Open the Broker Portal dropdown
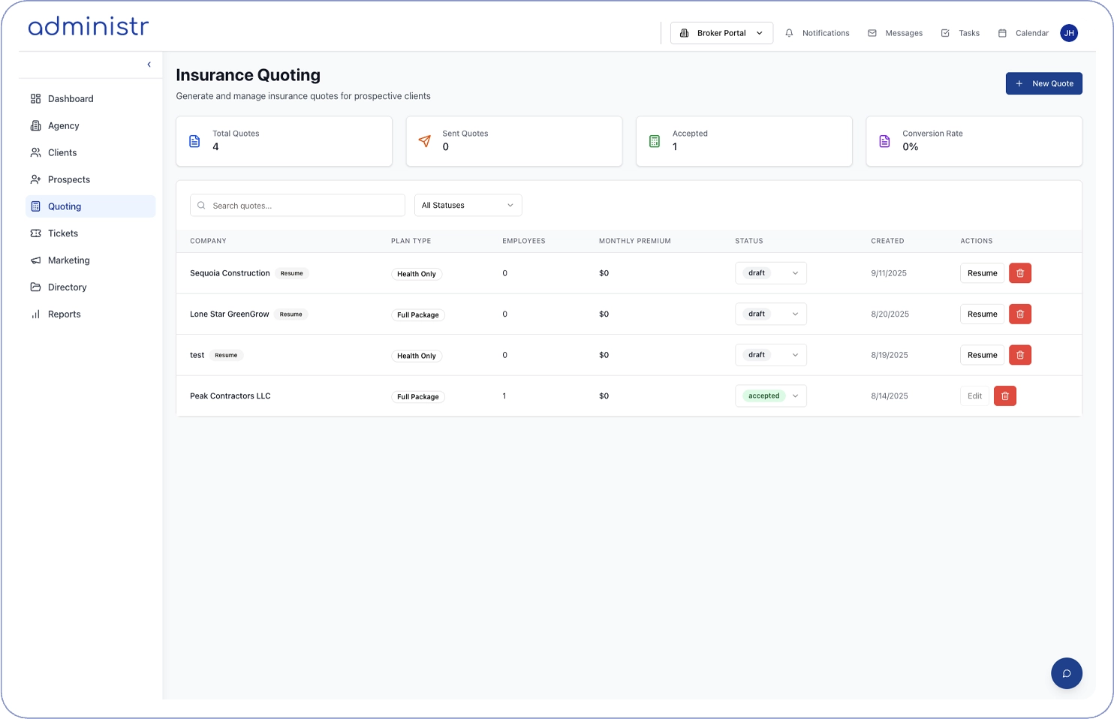 [721, 33]
